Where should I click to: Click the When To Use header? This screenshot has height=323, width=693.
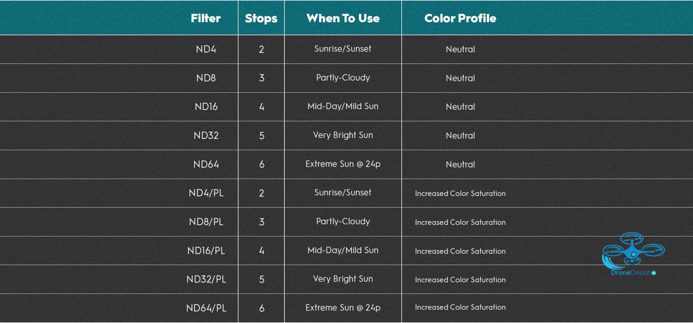[343, 18]
